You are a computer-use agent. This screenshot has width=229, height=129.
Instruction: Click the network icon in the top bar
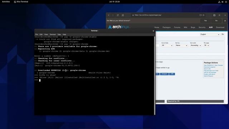[219, 2]
